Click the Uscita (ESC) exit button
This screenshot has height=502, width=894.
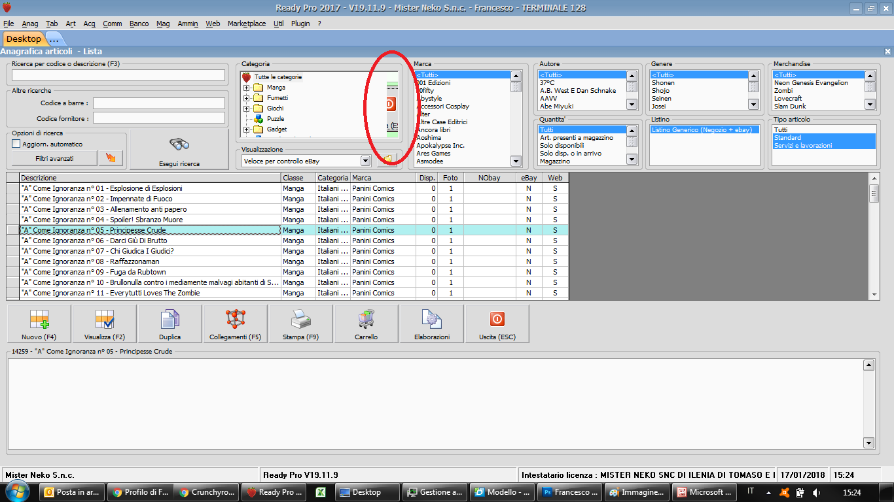pos(497,324)
